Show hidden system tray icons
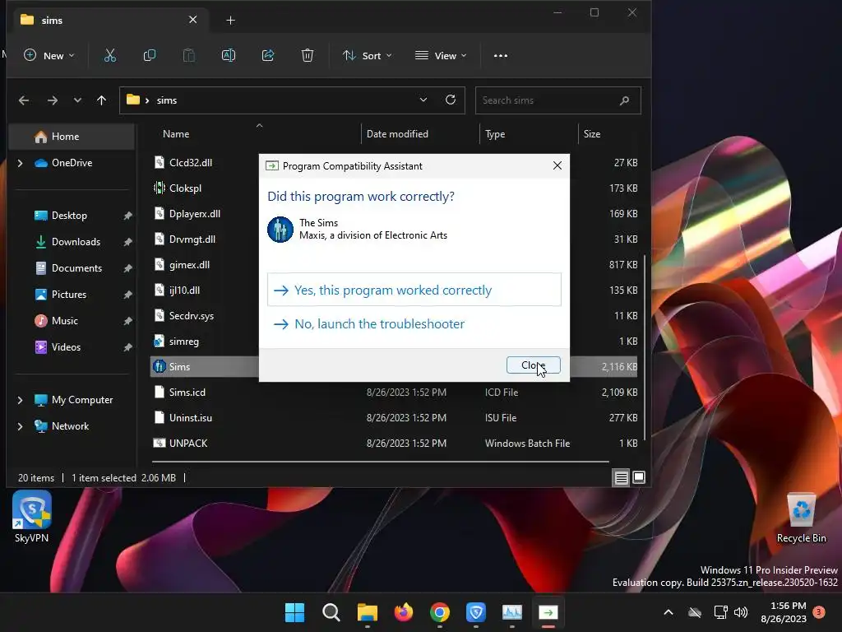 click(669, 612)
